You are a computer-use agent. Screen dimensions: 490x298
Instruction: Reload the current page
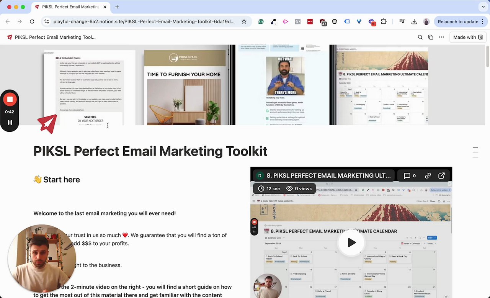pos(32,22)
